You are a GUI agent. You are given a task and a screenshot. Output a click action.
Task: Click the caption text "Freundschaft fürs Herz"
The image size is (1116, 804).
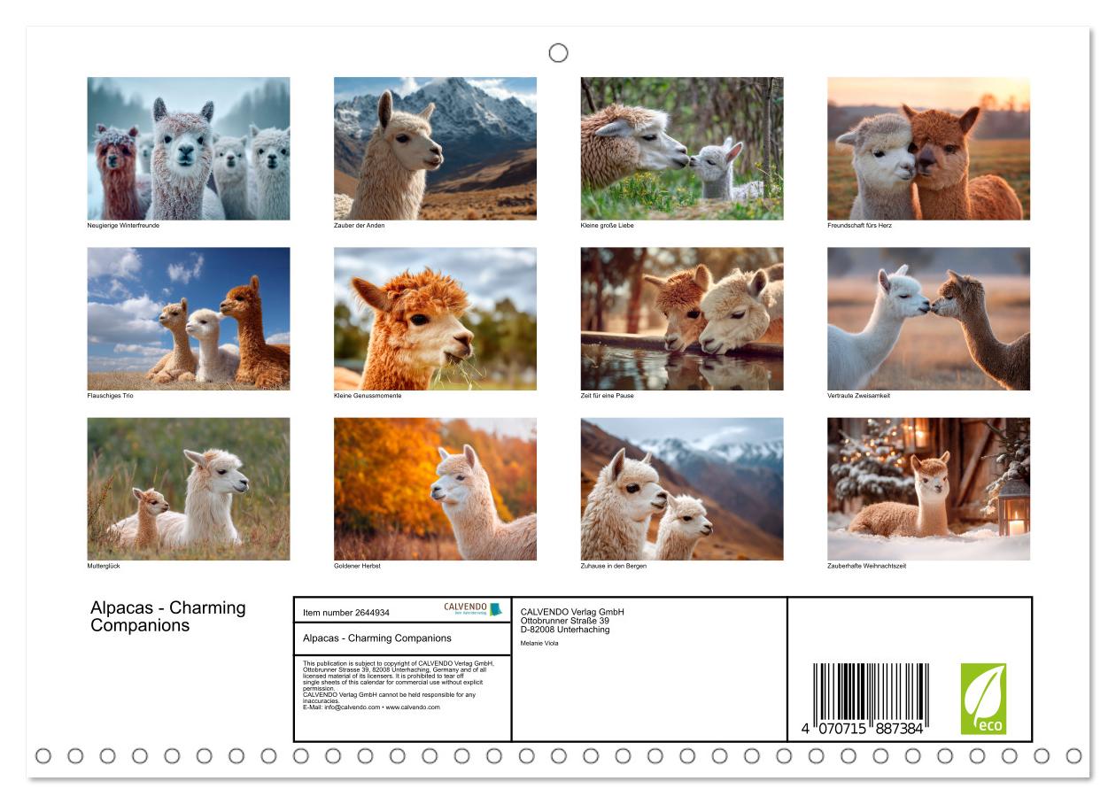click(x=860, y=226)
